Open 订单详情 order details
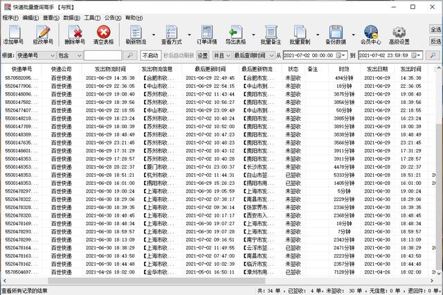 coord(207,35)
